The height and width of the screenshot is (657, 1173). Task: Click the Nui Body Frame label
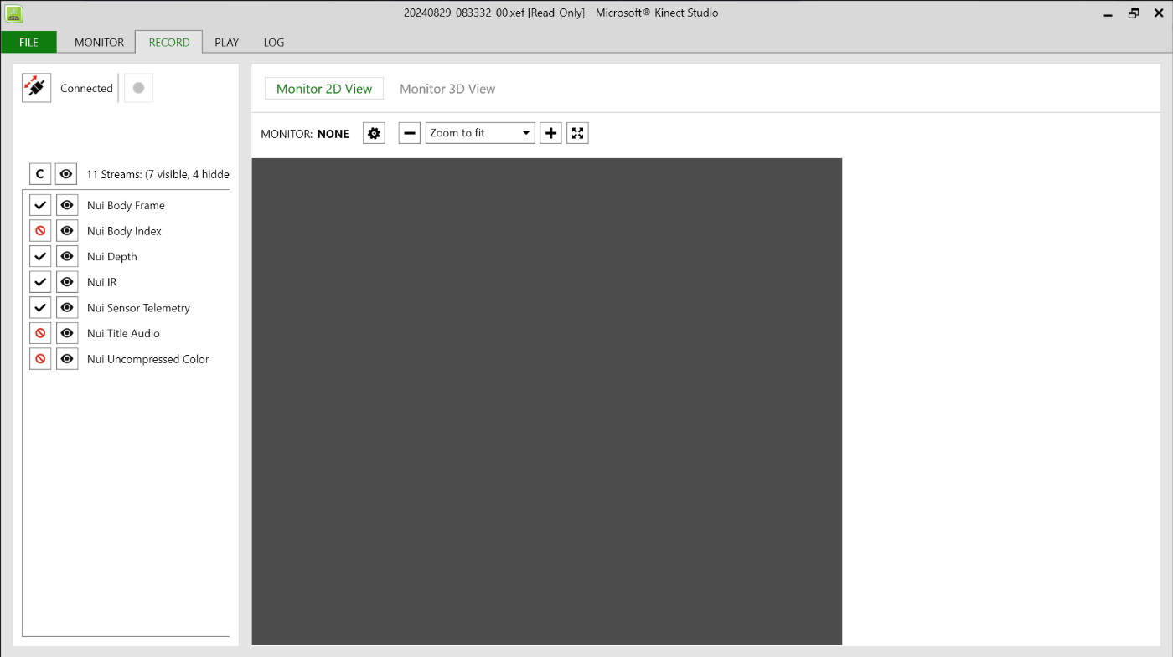[x=126, y=205]
